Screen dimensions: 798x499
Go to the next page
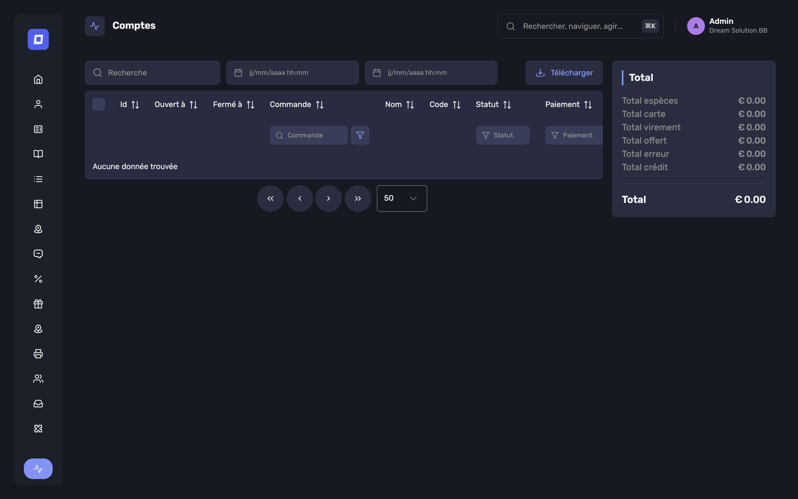click(328, 198)
